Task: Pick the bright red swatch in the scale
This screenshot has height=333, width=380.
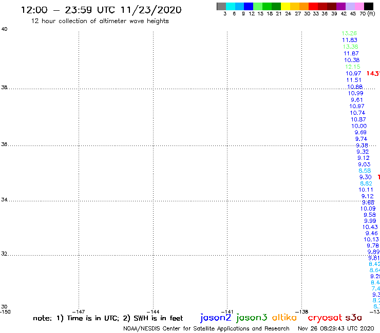Action: [x=313, y=6]
